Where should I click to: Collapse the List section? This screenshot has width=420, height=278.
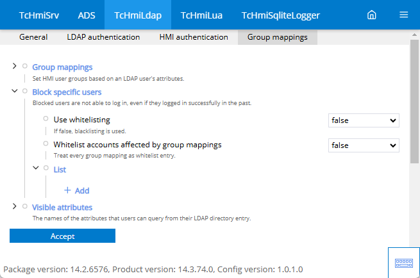pos(36,168)
